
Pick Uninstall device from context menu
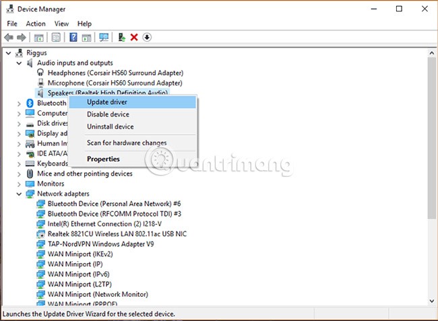point(110,127)
